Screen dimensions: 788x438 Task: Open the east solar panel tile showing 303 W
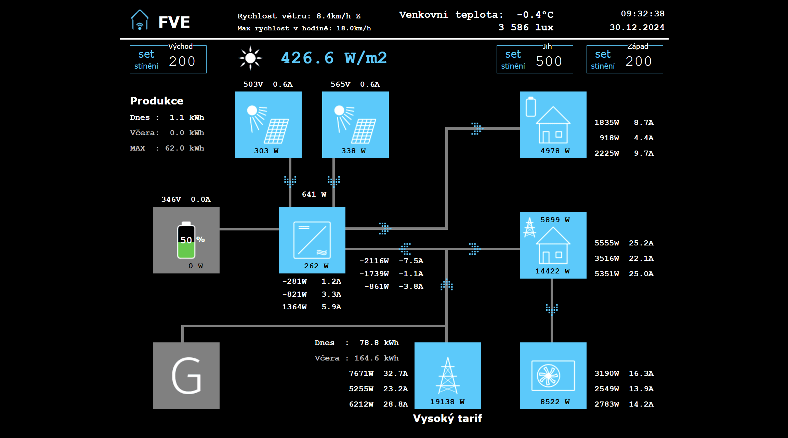(268, 125)
